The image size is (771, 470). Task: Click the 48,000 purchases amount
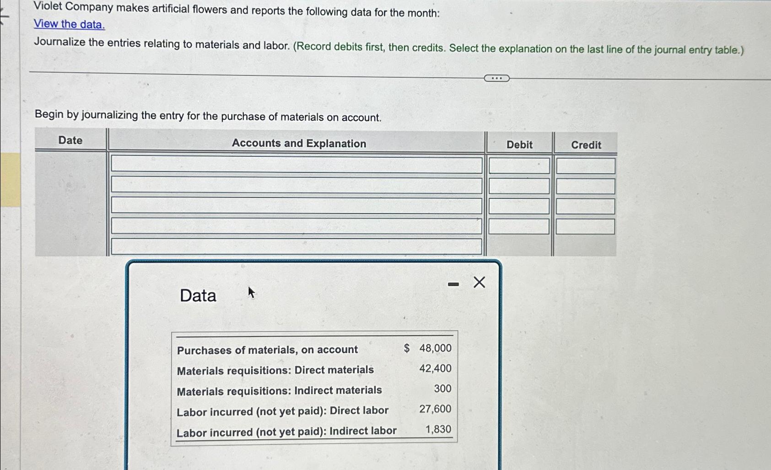pos(435,348)
